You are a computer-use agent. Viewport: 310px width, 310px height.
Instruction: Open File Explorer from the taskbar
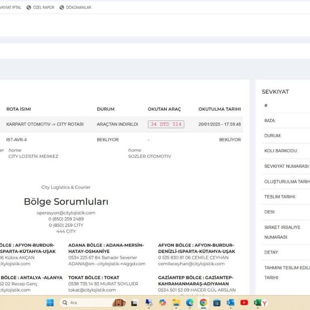176,303
